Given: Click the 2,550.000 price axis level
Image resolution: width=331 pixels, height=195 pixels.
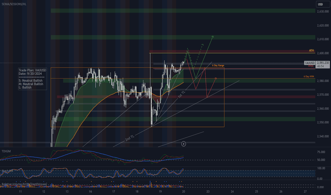Looking at the screenshot, I should 323,122.
